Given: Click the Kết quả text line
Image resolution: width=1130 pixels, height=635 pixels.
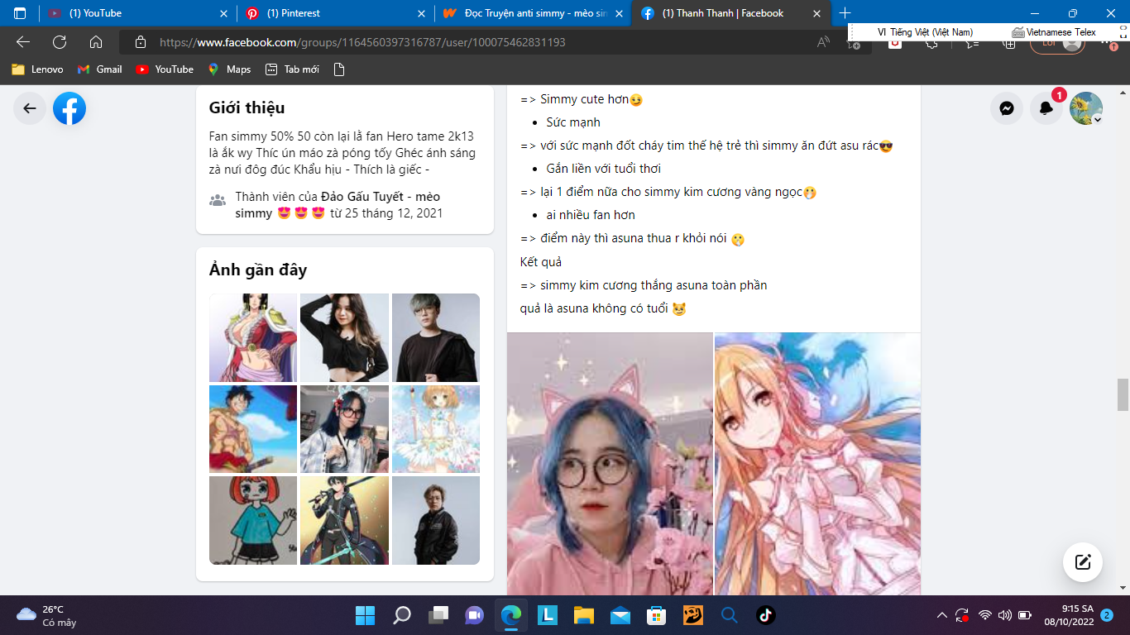Looking at the screenshot, I should point(541,262).
